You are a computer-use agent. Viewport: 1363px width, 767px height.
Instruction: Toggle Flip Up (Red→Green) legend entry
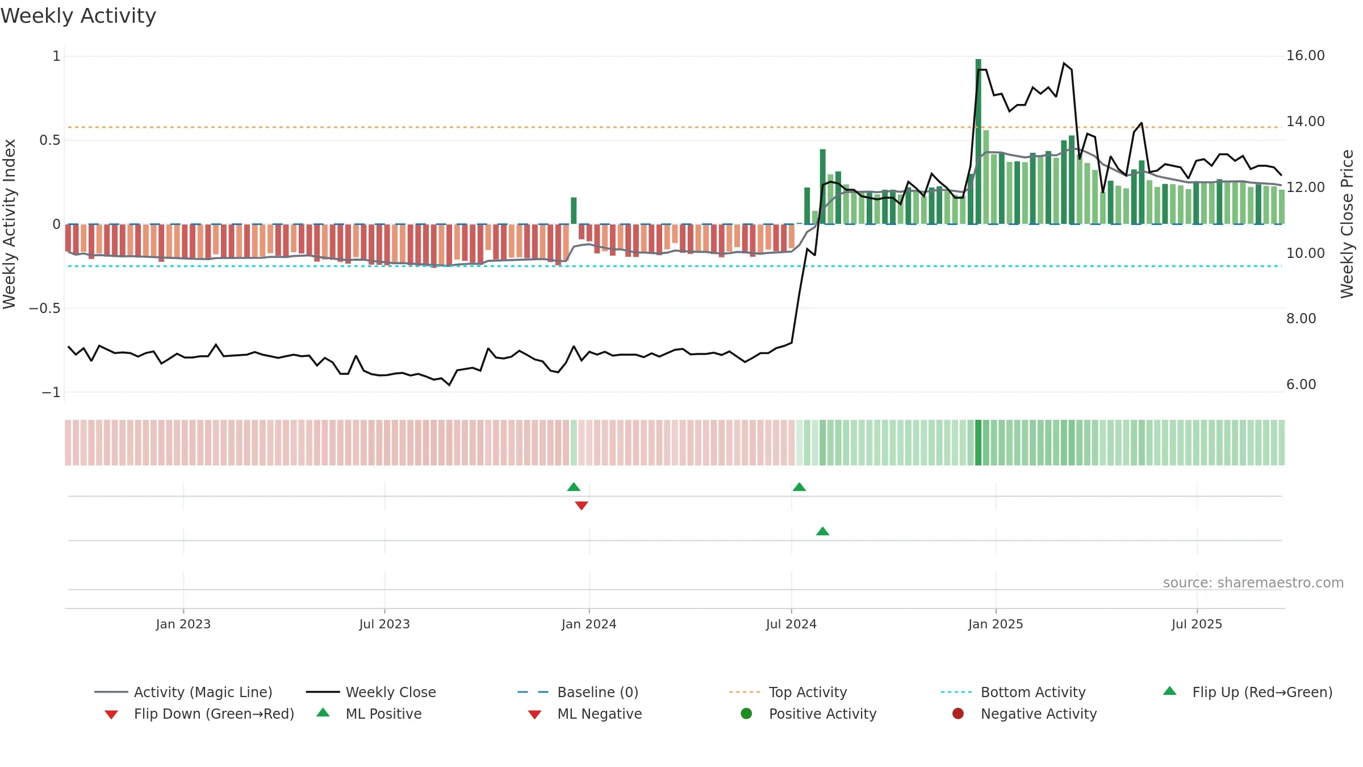[1248, 692]
